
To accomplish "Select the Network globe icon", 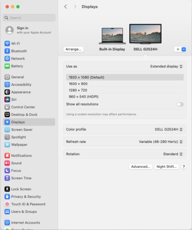I will coord(7,59).
